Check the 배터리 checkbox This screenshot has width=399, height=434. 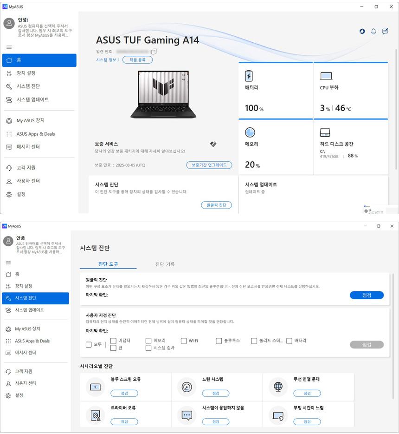click(290, 341)
